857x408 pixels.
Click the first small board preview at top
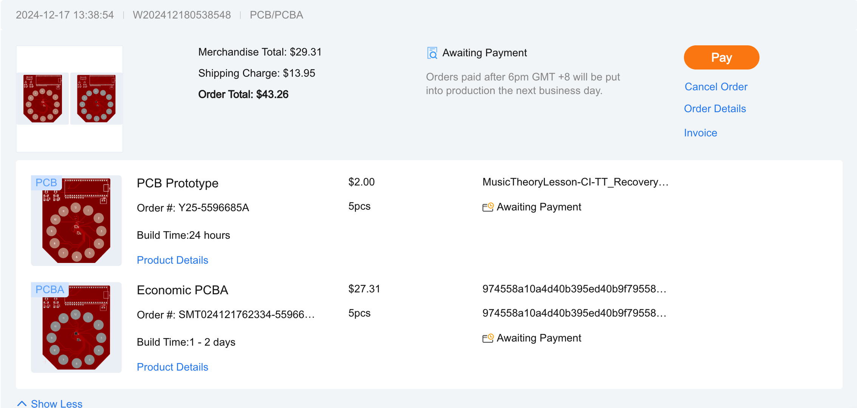(43, 99)
